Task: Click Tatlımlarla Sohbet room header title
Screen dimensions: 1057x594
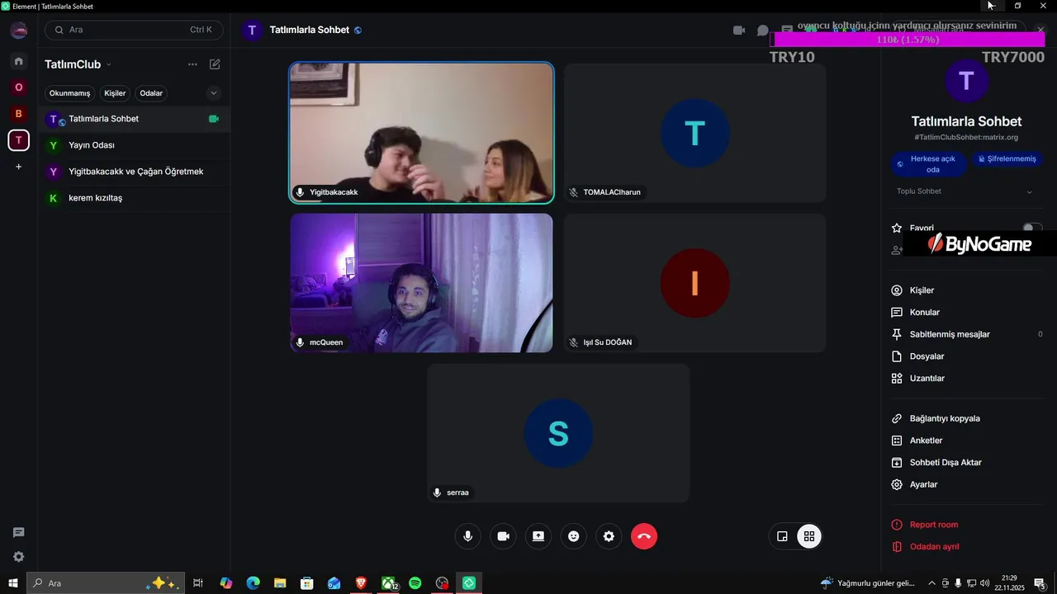Action: click(310, 30)
